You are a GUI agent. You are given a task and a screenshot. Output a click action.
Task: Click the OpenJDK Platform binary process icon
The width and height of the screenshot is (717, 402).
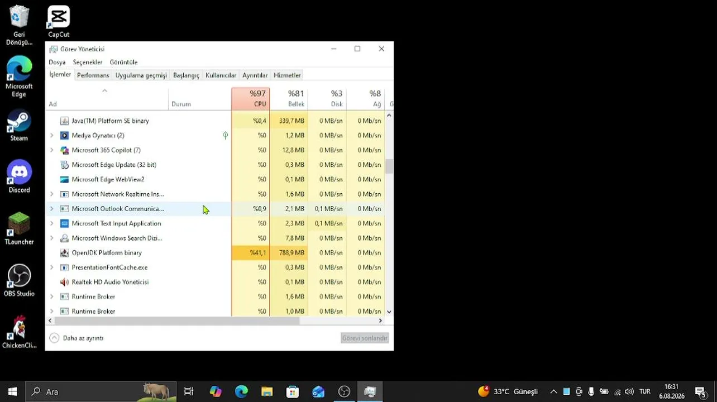point(64,252)
